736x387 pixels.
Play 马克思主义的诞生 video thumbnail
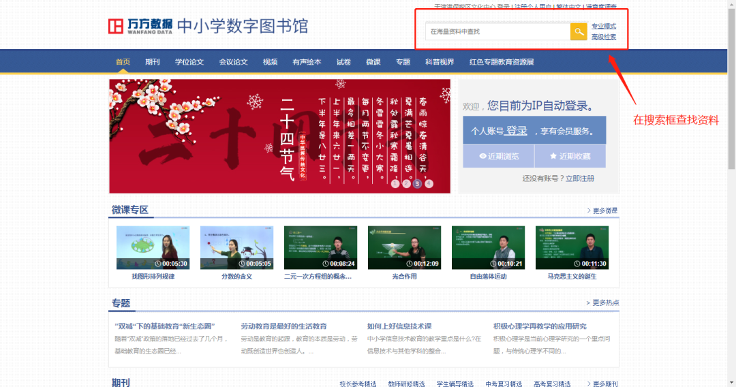pyautogui.click(x=572, y=248)
